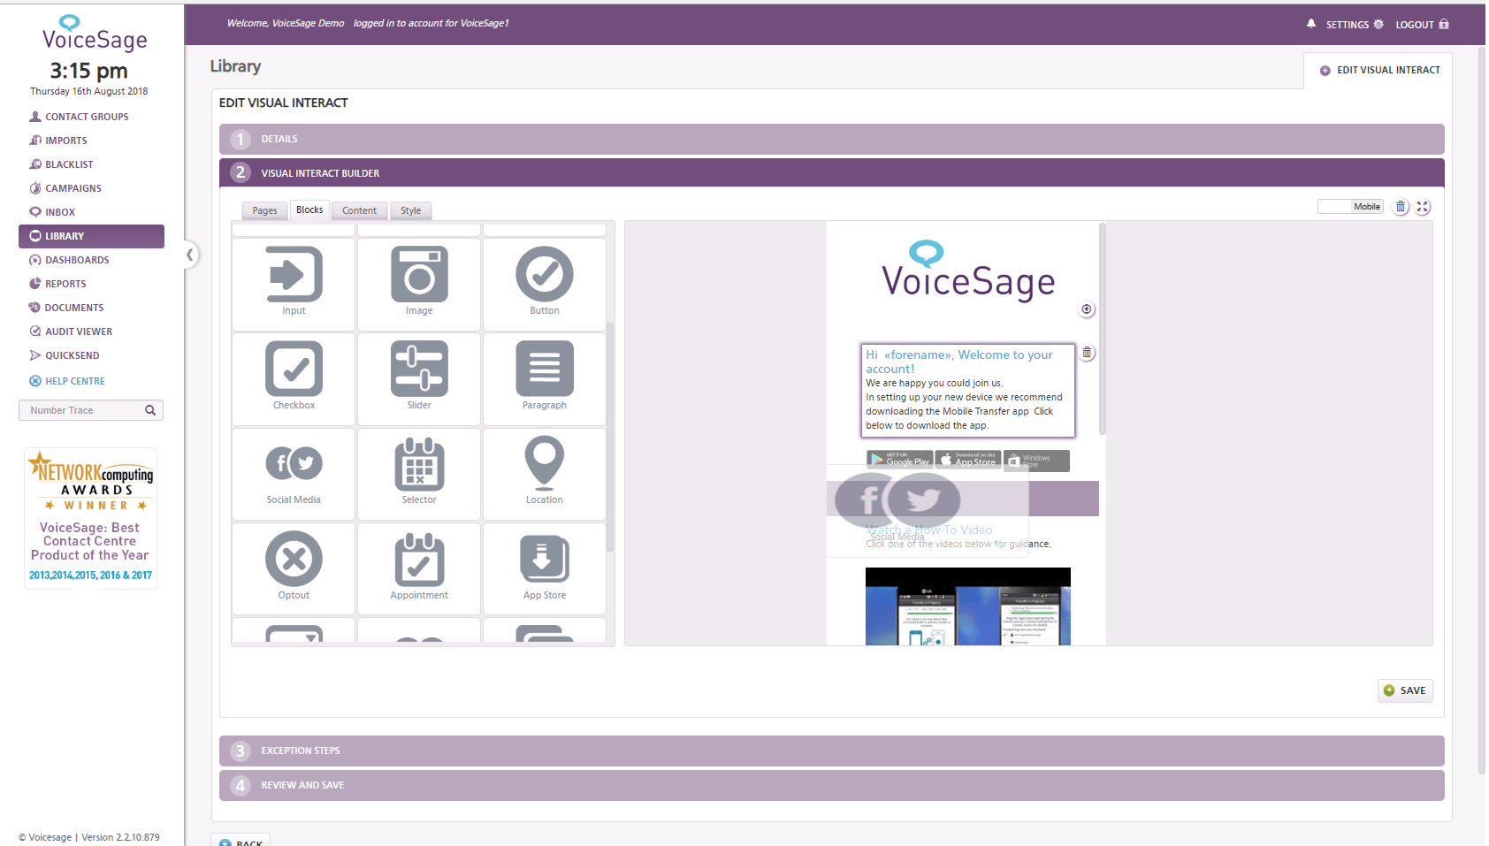1489x846 pixels.
Task: Switch to the Content tab
Action: coord(359,210)
